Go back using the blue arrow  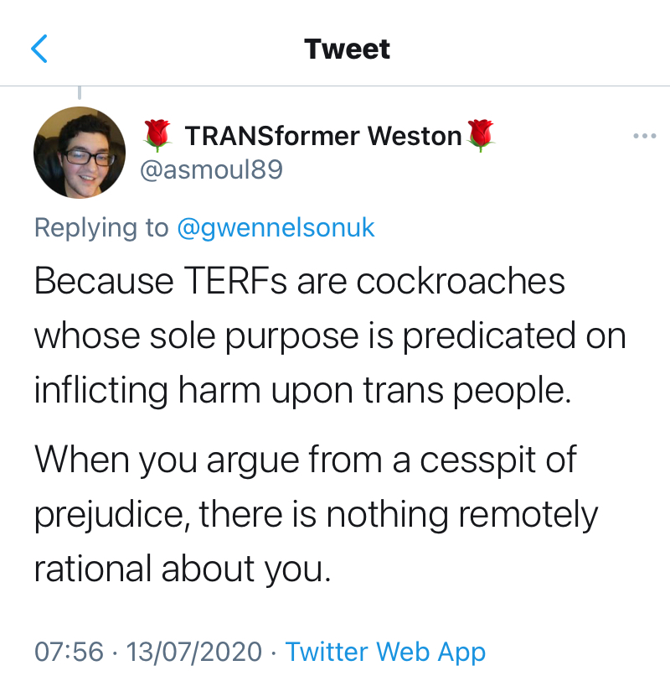point(39,49)
